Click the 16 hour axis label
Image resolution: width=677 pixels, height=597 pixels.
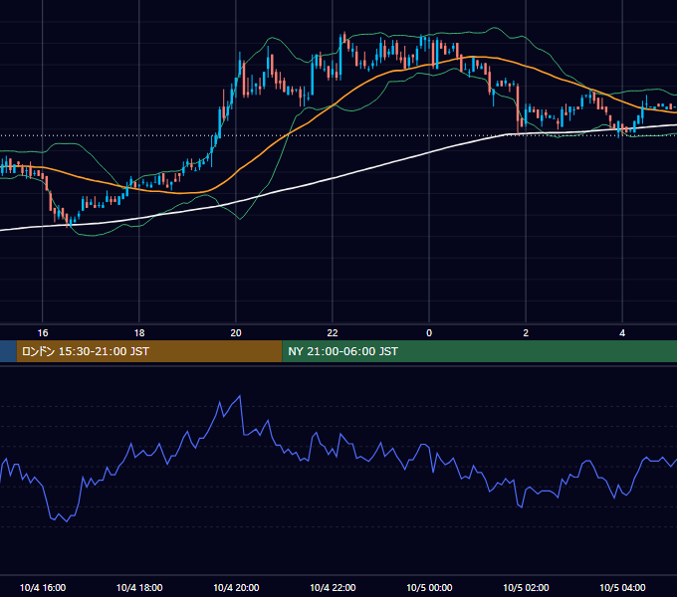click(42, 333)
